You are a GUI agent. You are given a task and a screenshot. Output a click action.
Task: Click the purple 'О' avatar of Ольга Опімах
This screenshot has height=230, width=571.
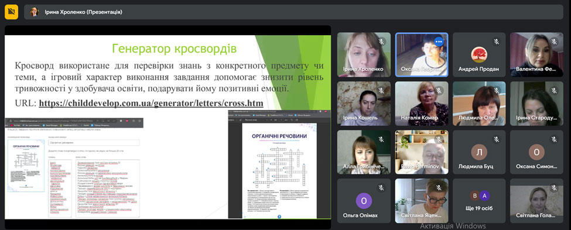pos(364,201)
